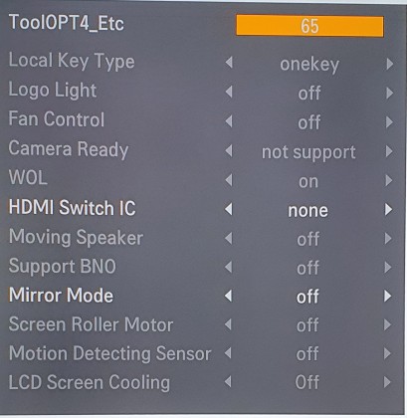
Task: Click right arrow for Mirror Mode
Action: pyautogui.click(x=388, y=296)
